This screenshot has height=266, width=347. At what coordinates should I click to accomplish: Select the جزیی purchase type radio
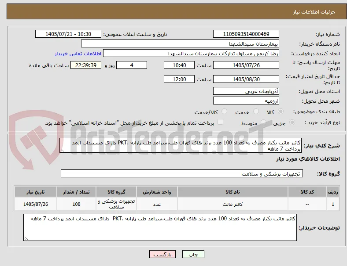[x=292, y=122]
